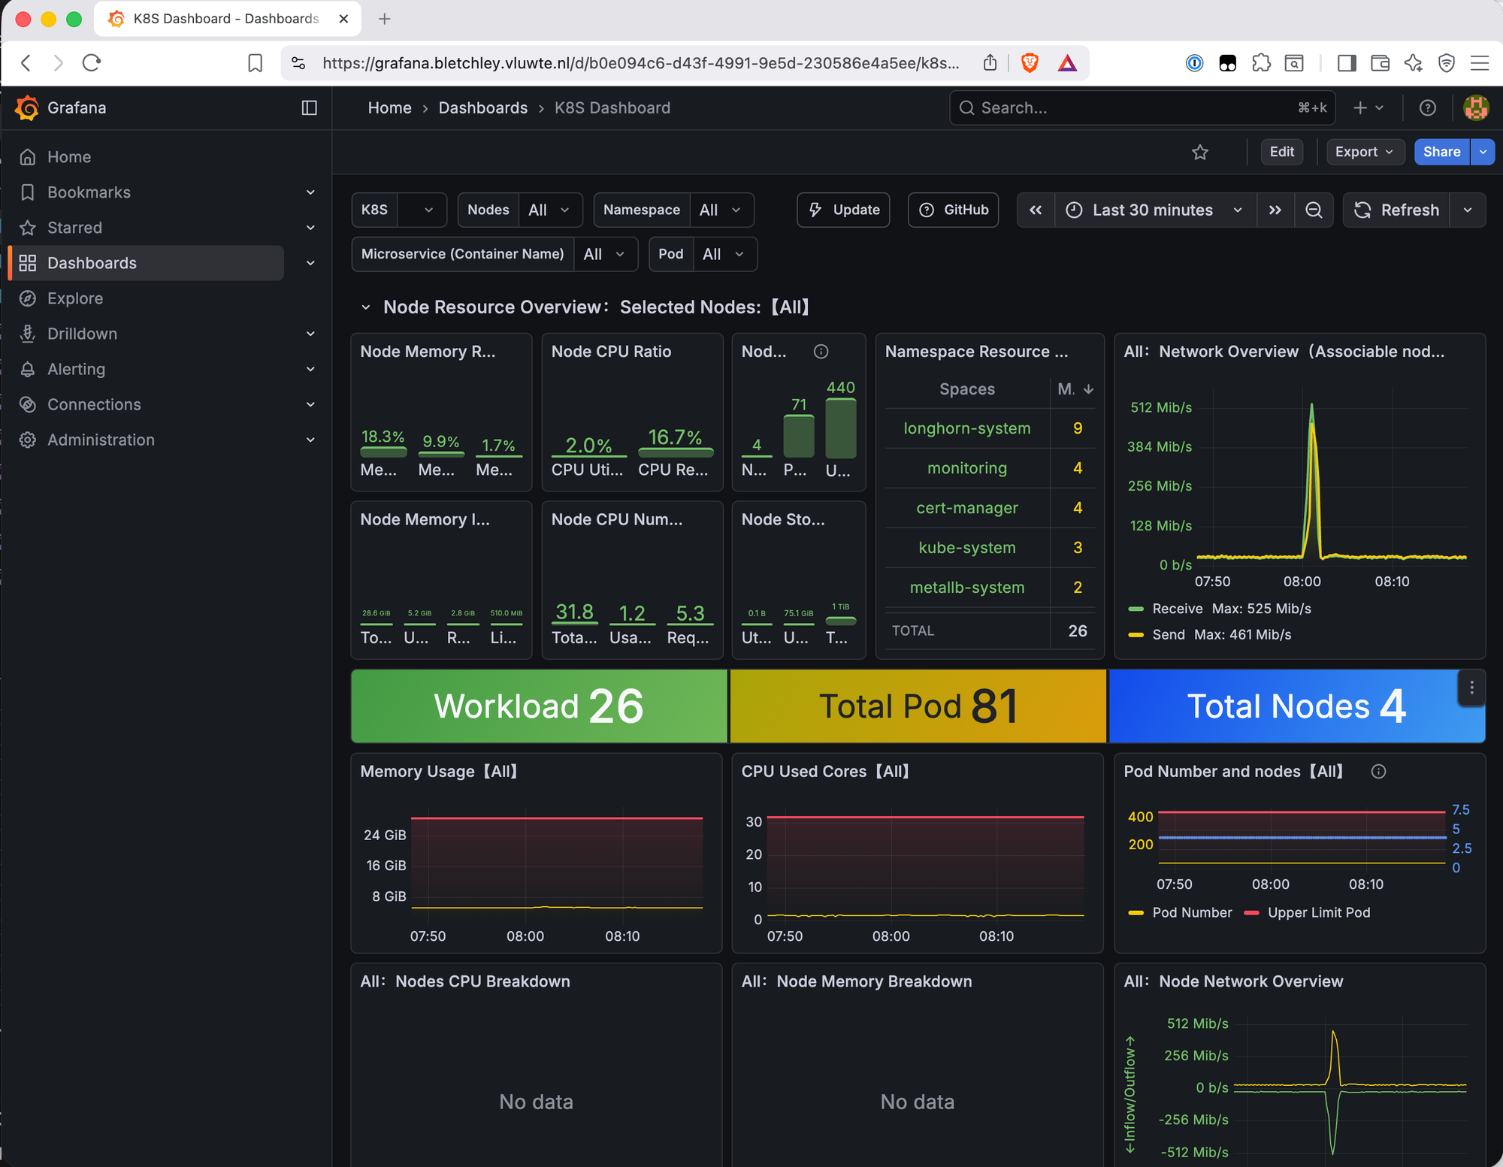
Task: Click the green Receive color swatch
Action: [1136, 609]
